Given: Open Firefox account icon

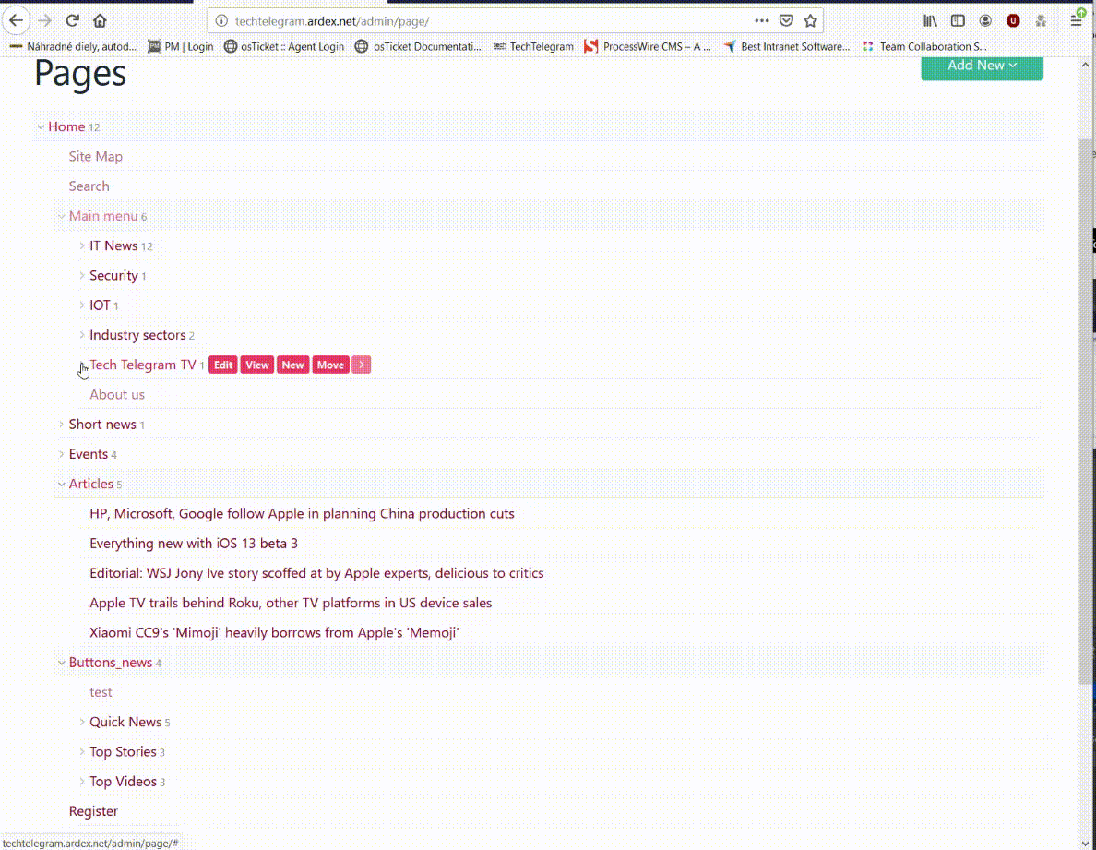Looking at the screenshot, I should (985, 21).
